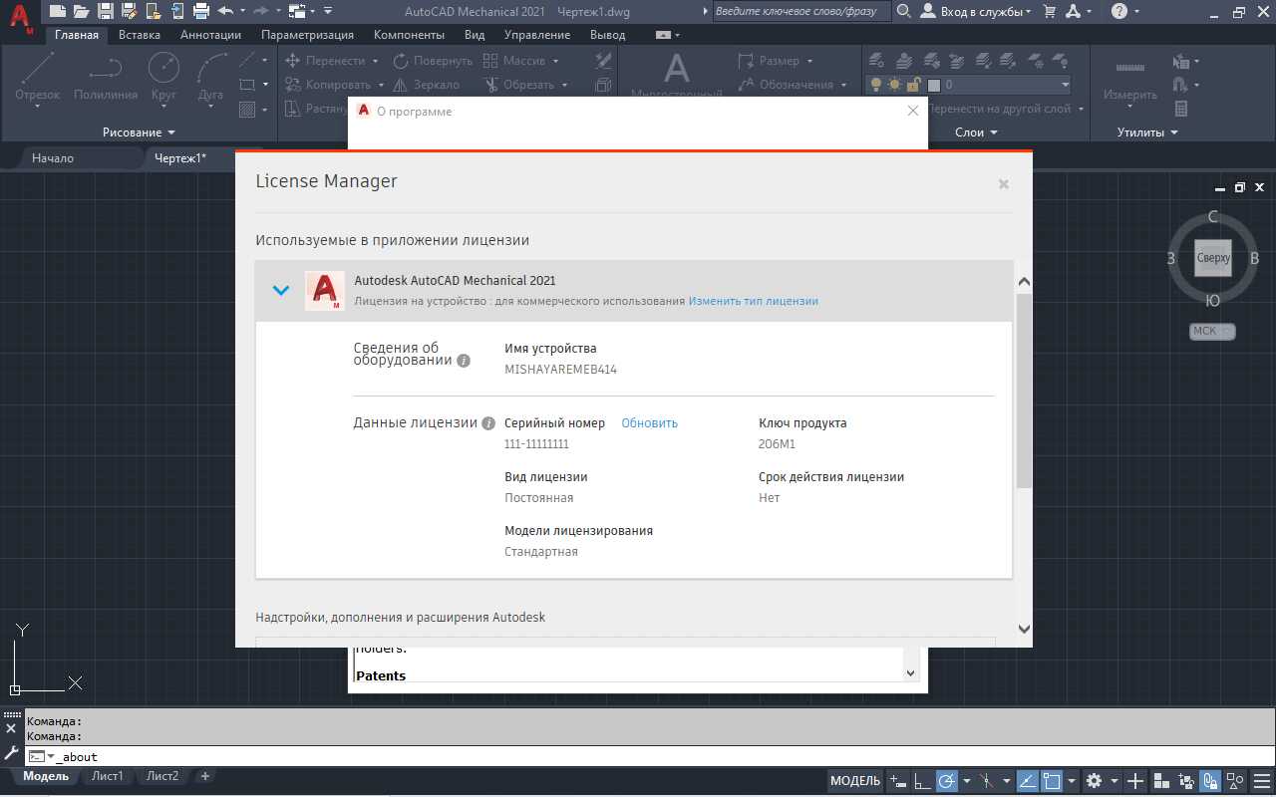Expand the Утилиты panel dropdown
This screenshot has height=797, width=1276.
point(1146,133)
